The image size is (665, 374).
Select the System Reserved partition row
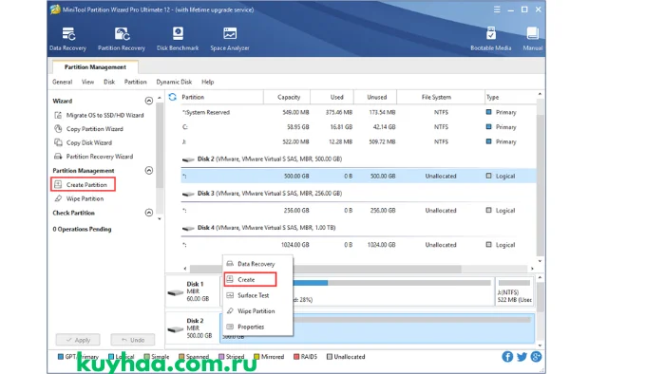coord(359,112)
